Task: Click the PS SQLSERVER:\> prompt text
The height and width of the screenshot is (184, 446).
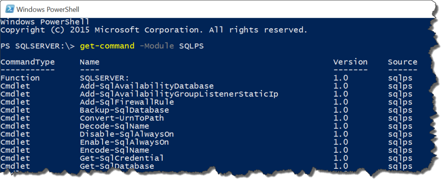Action: (38, 46)
